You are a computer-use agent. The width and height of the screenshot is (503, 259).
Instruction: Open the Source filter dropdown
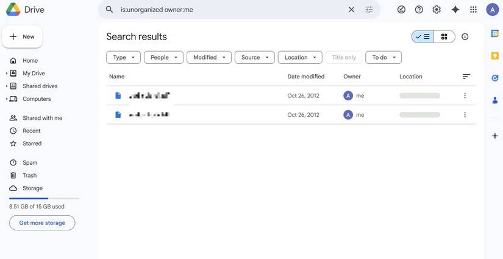pyautogui.click(x=255, y=58)
